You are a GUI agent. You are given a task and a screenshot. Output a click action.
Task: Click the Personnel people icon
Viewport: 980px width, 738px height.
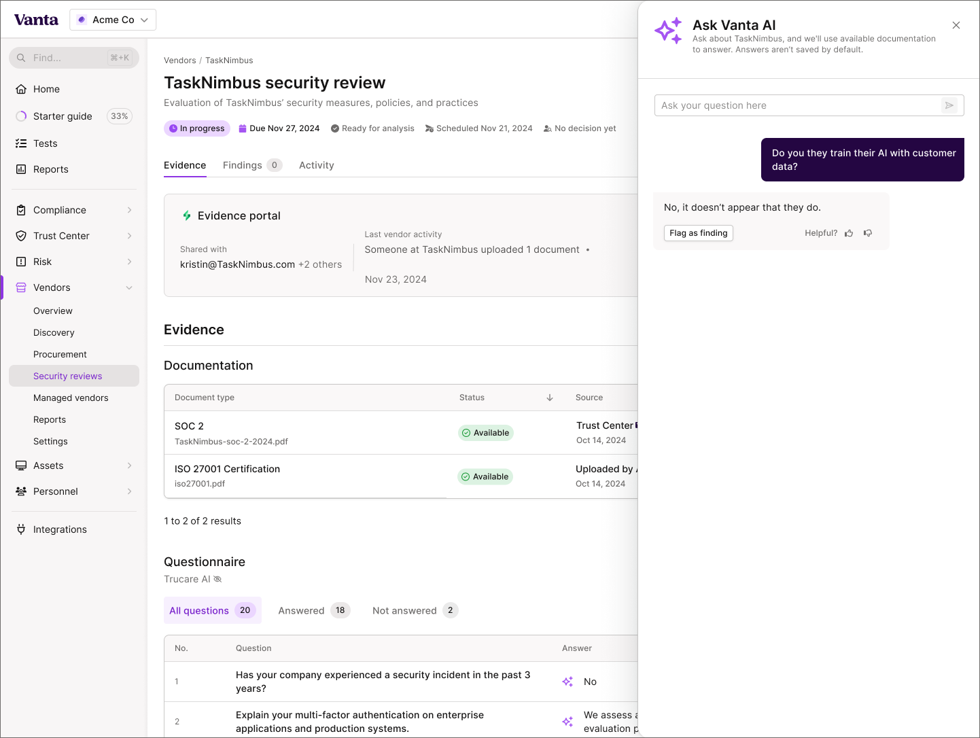click(21, 491)
